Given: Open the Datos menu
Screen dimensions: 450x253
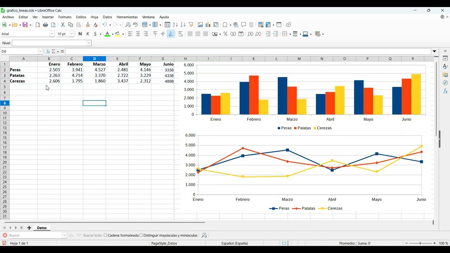Looking at the screenshot, I should [107, 17].
